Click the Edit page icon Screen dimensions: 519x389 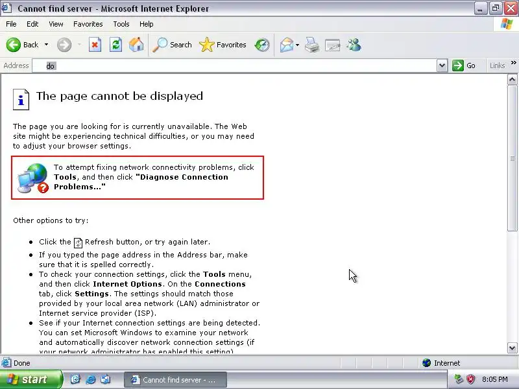(x=333, y=45)
